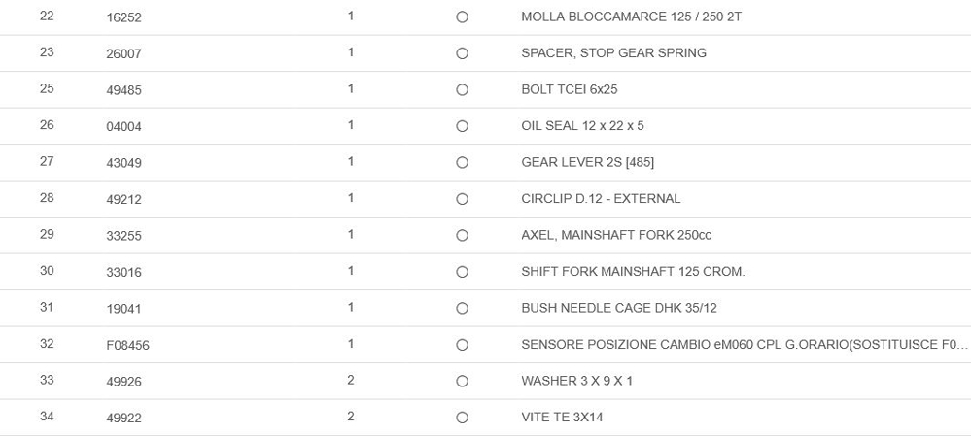
Task: Select the radio circle for MOLLA BLOCCAMARCE
Action: pyautogui.click(x=462, y=17)
